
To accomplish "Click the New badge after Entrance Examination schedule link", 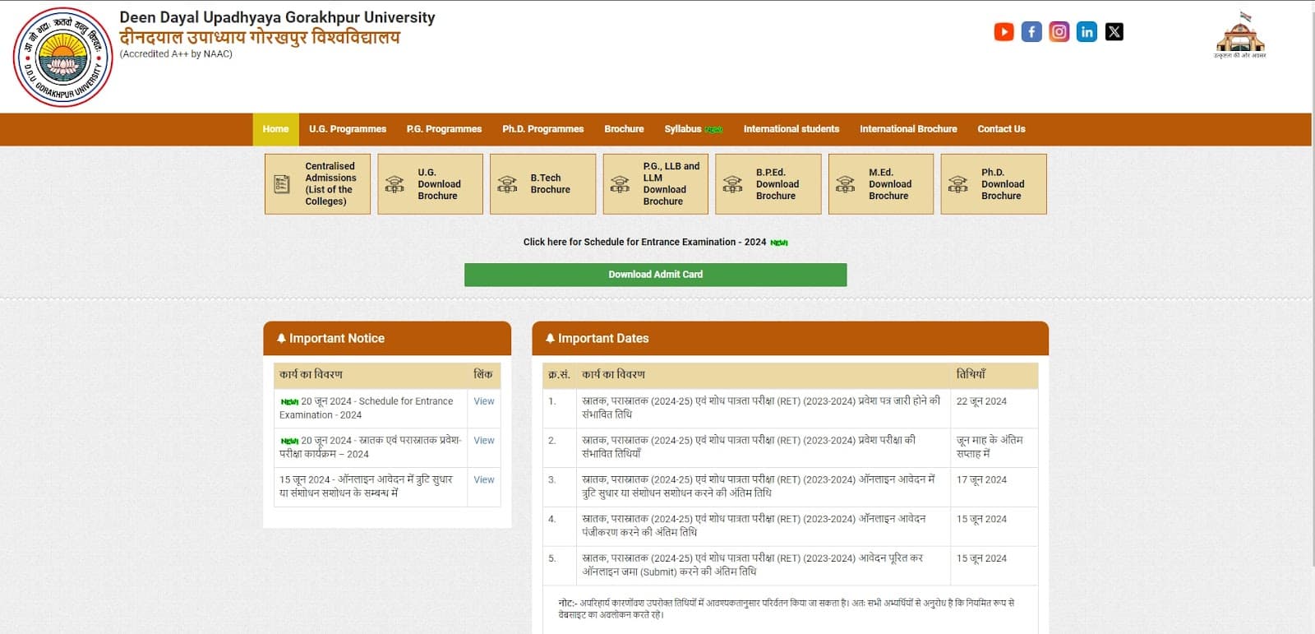I will [x=779, y=243].
